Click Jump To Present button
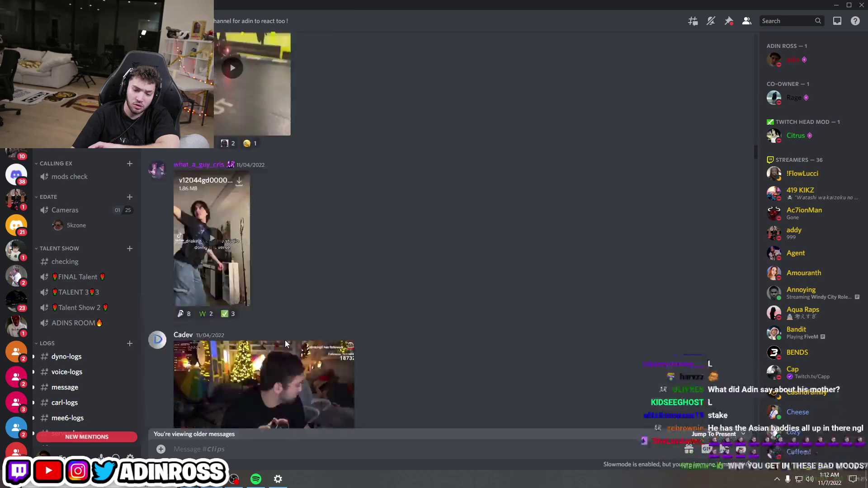Screen dimensions: 868x488 [718, 434]
